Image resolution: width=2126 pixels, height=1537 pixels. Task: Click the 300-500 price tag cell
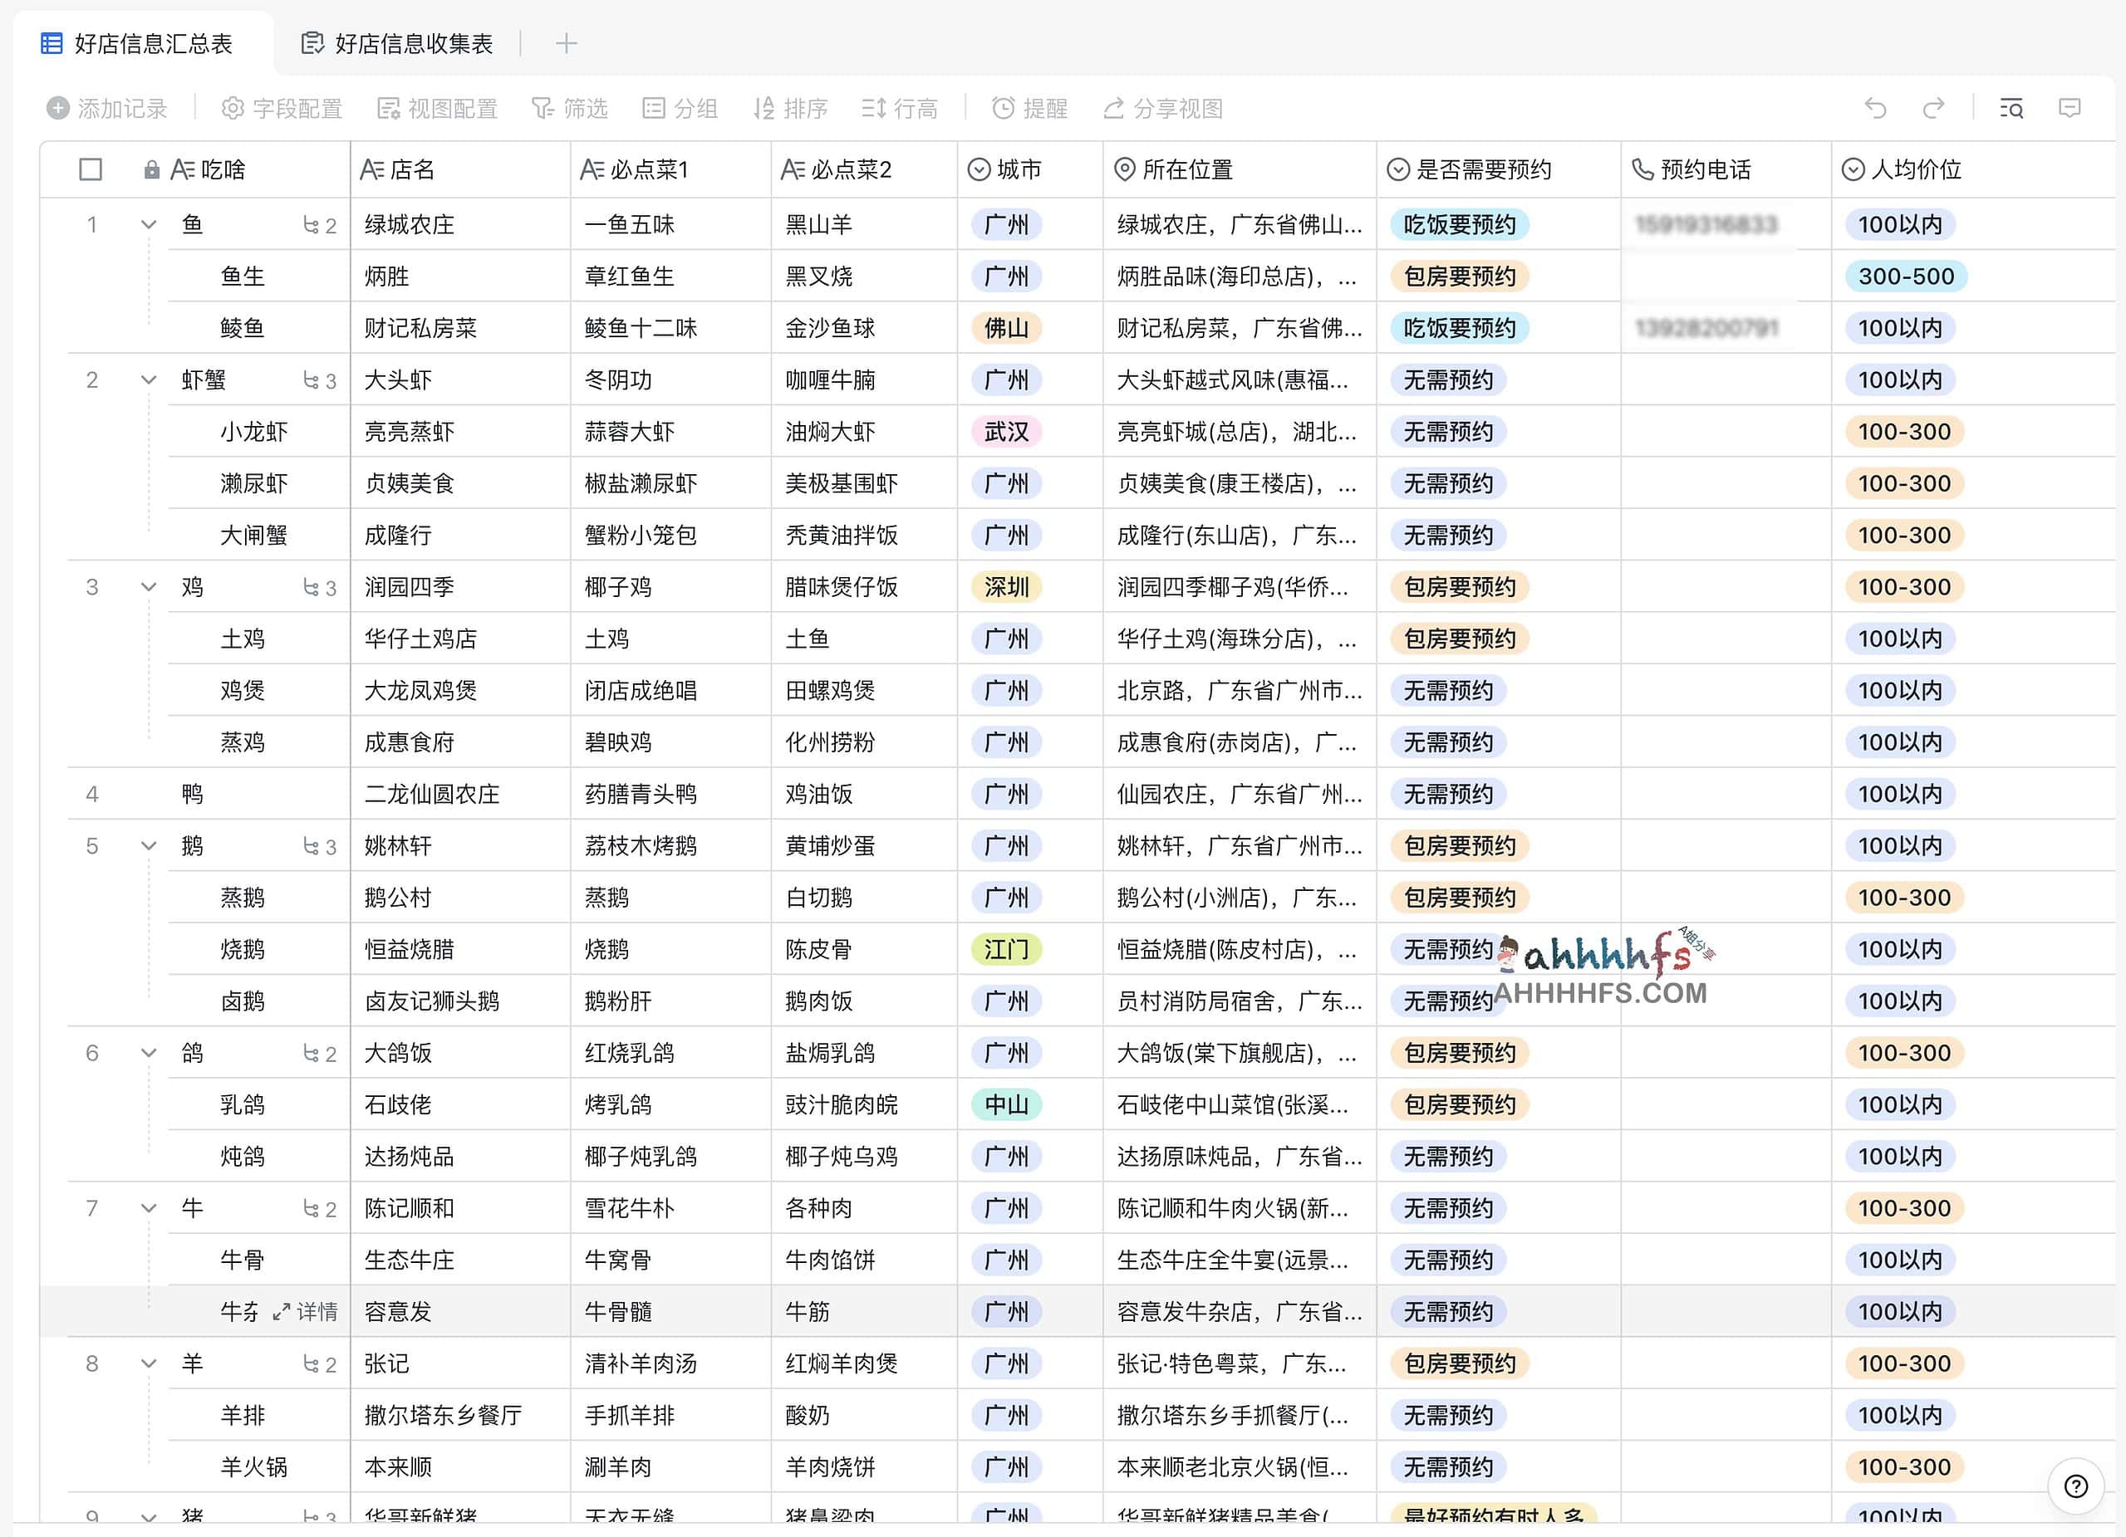[1905, 277]
